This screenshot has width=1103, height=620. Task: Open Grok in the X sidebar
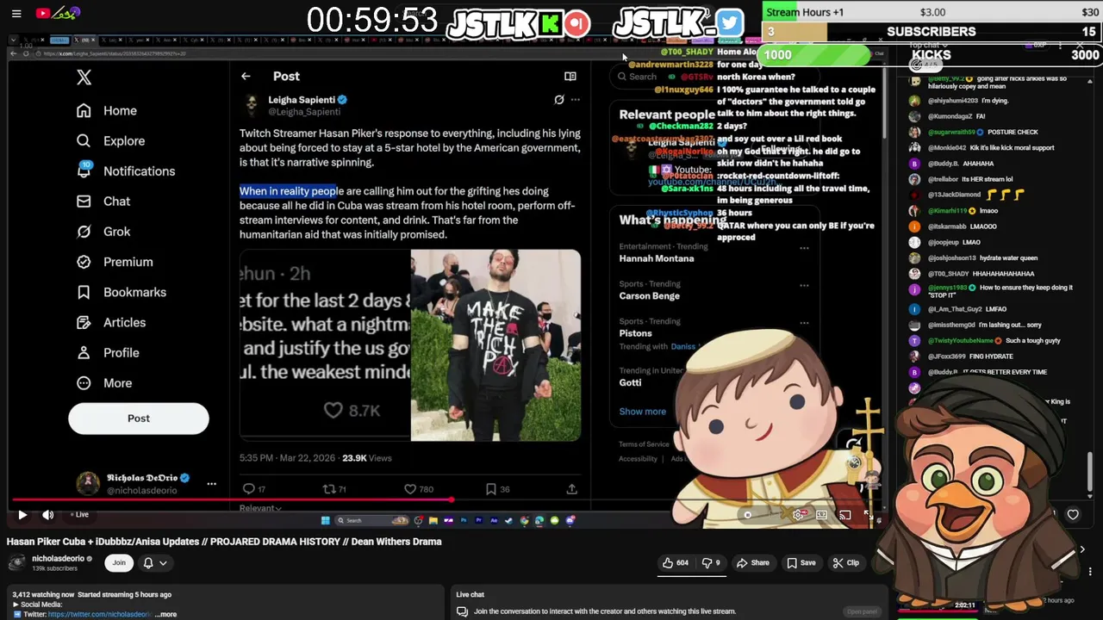(103, 232)
